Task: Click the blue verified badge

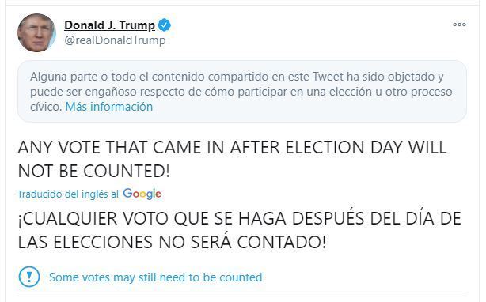Action: pyautogui.click(x=165, y=25)
